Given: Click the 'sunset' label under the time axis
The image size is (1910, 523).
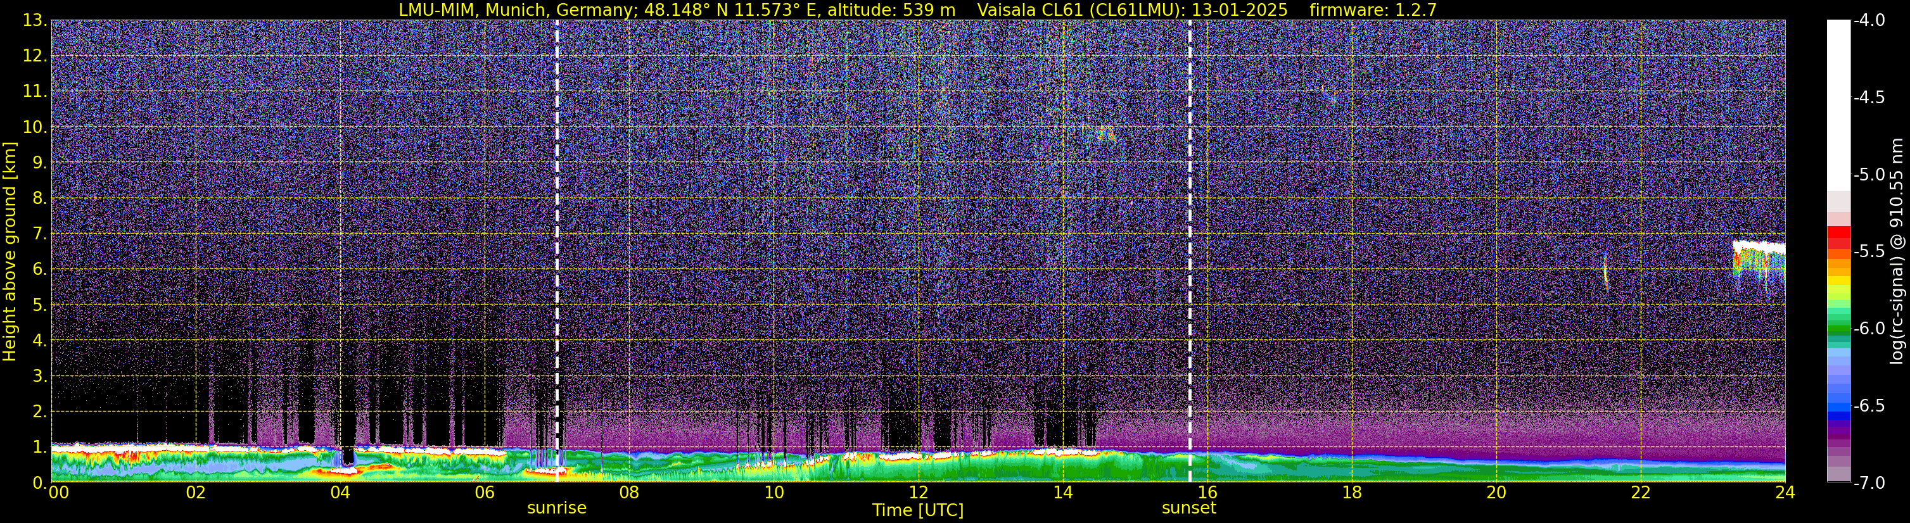Looking at the screenshot, I should (x=1189, y=508).
